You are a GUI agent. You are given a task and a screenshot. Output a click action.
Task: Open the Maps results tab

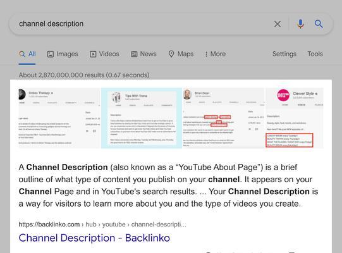click(181, 54)
